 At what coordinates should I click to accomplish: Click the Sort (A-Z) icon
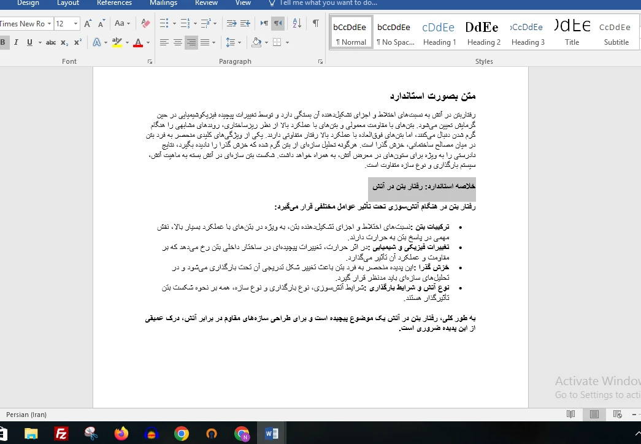click(x=296, y=23)
